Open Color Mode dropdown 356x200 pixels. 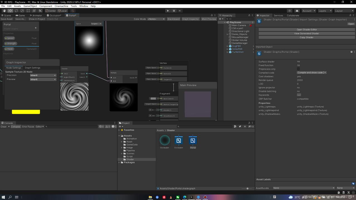(x=156, y=19)
